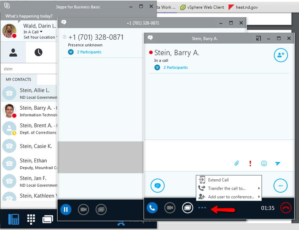Screen dimensions: 299x230
Task: Hang up the call with red phone button
Action: coord(286,208)
